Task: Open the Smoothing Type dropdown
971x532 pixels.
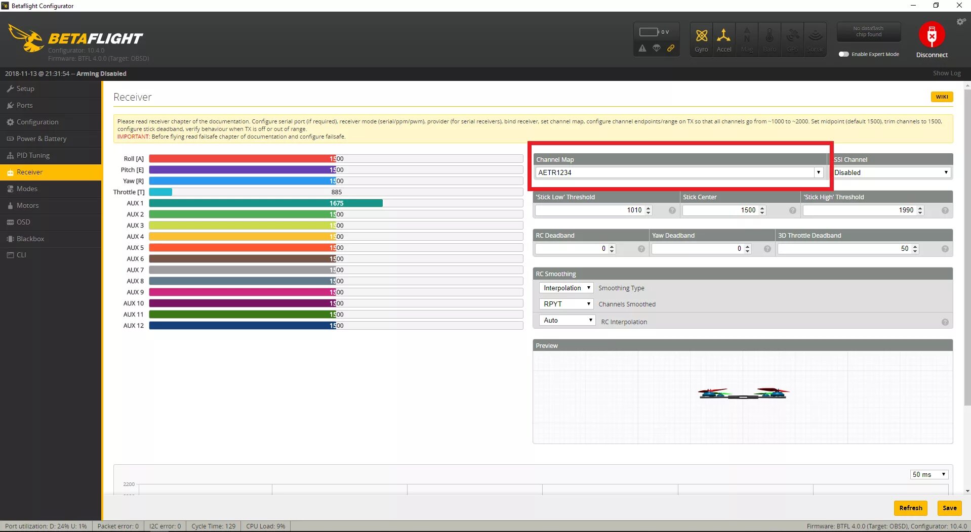Action: tap(567, 288)
